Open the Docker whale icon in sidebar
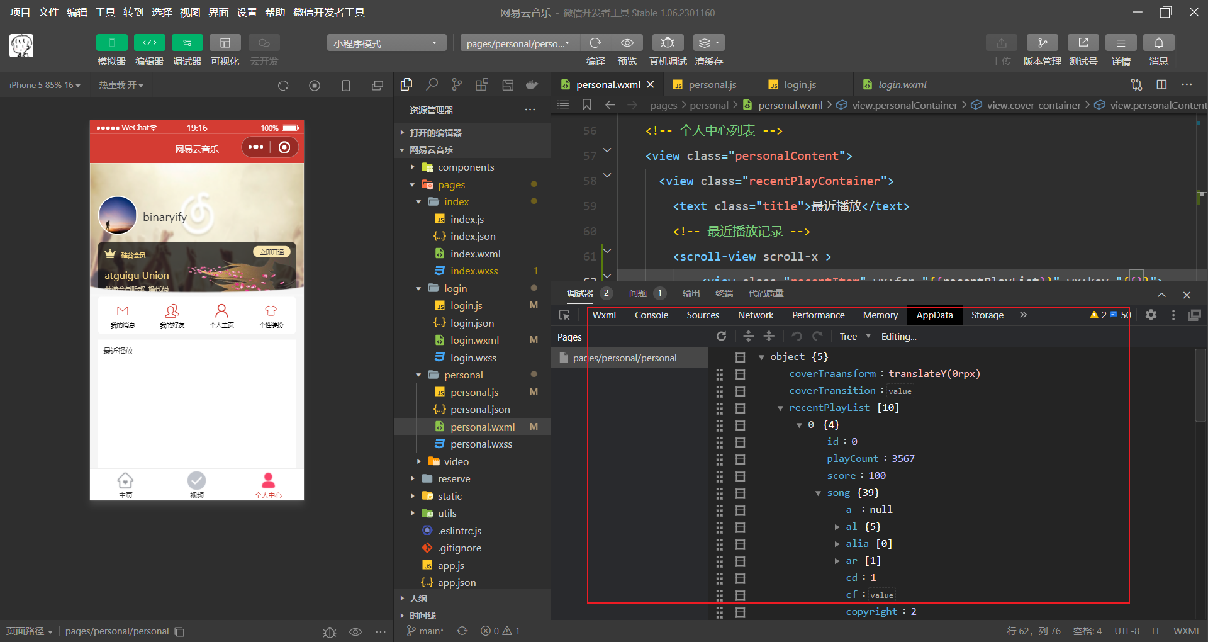The width and height of the screenshot is (1208, 642). [x=532, y=84]
